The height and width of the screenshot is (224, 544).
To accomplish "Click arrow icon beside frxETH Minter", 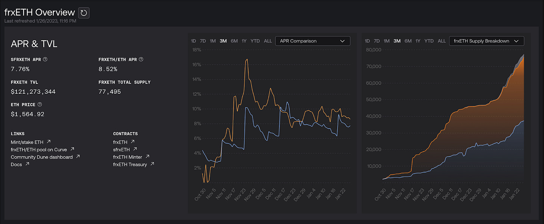I will pyautogui.click(x=147, y=157).
